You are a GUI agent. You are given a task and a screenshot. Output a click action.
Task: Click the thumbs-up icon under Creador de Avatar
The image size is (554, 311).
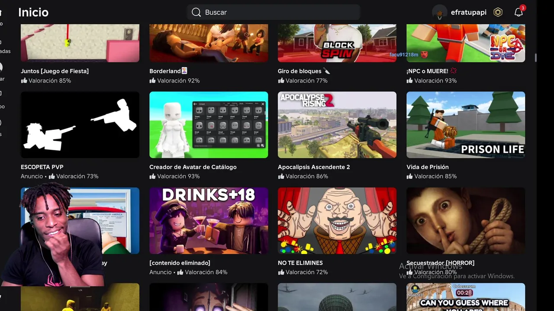click(152, 176)
